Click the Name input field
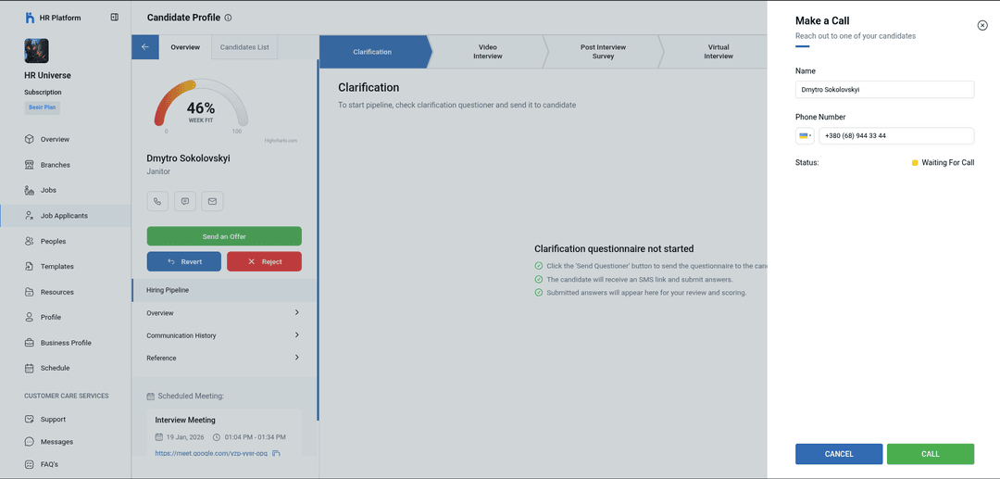 [884, 90]
